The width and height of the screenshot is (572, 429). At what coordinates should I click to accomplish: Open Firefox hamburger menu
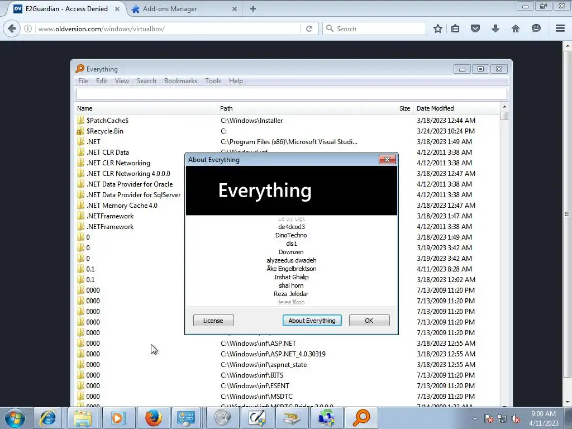(x=560, y=28)
